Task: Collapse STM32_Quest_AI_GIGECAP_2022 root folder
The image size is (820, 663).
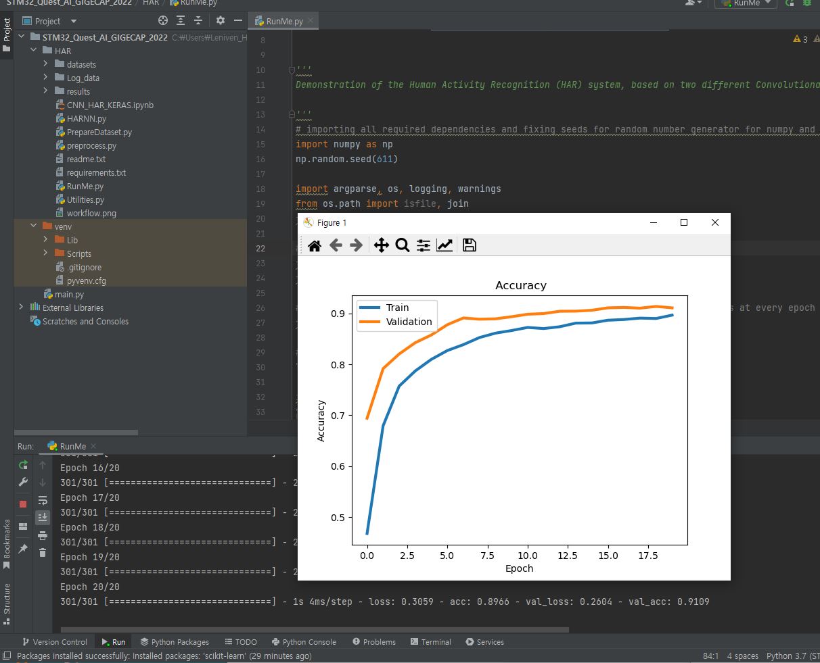Action: click(x=22, y=37)
